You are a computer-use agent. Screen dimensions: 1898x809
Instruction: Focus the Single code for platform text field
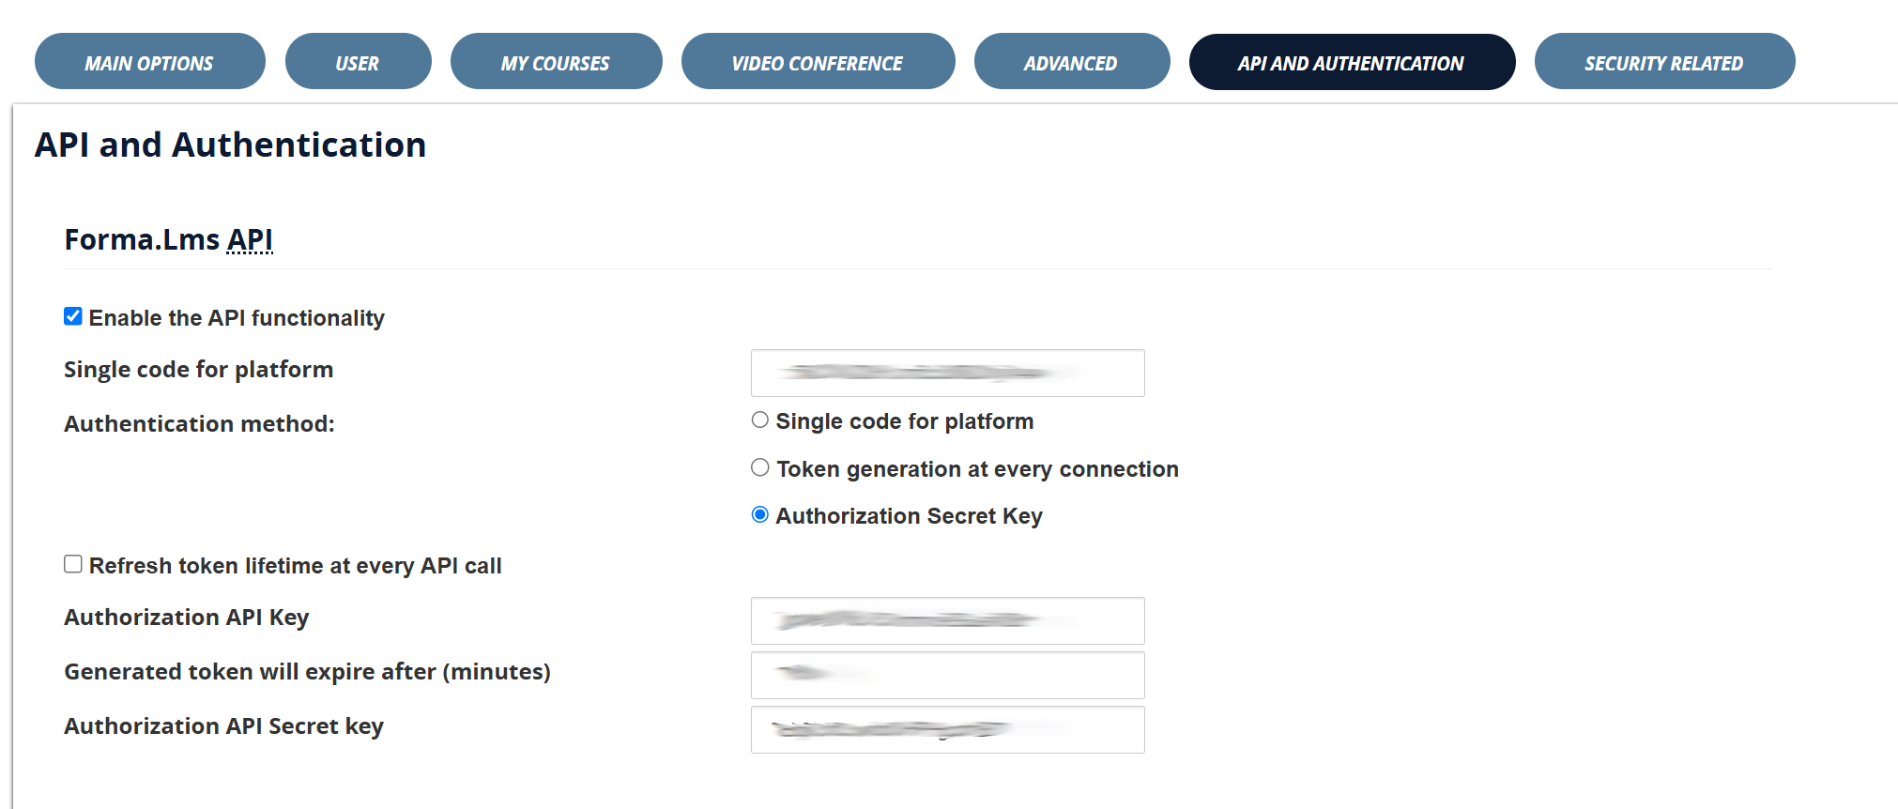pos(947,373)
